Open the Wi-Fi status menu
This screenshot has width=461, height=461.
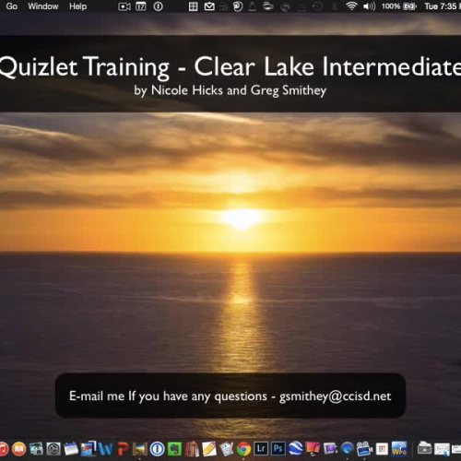351,6
